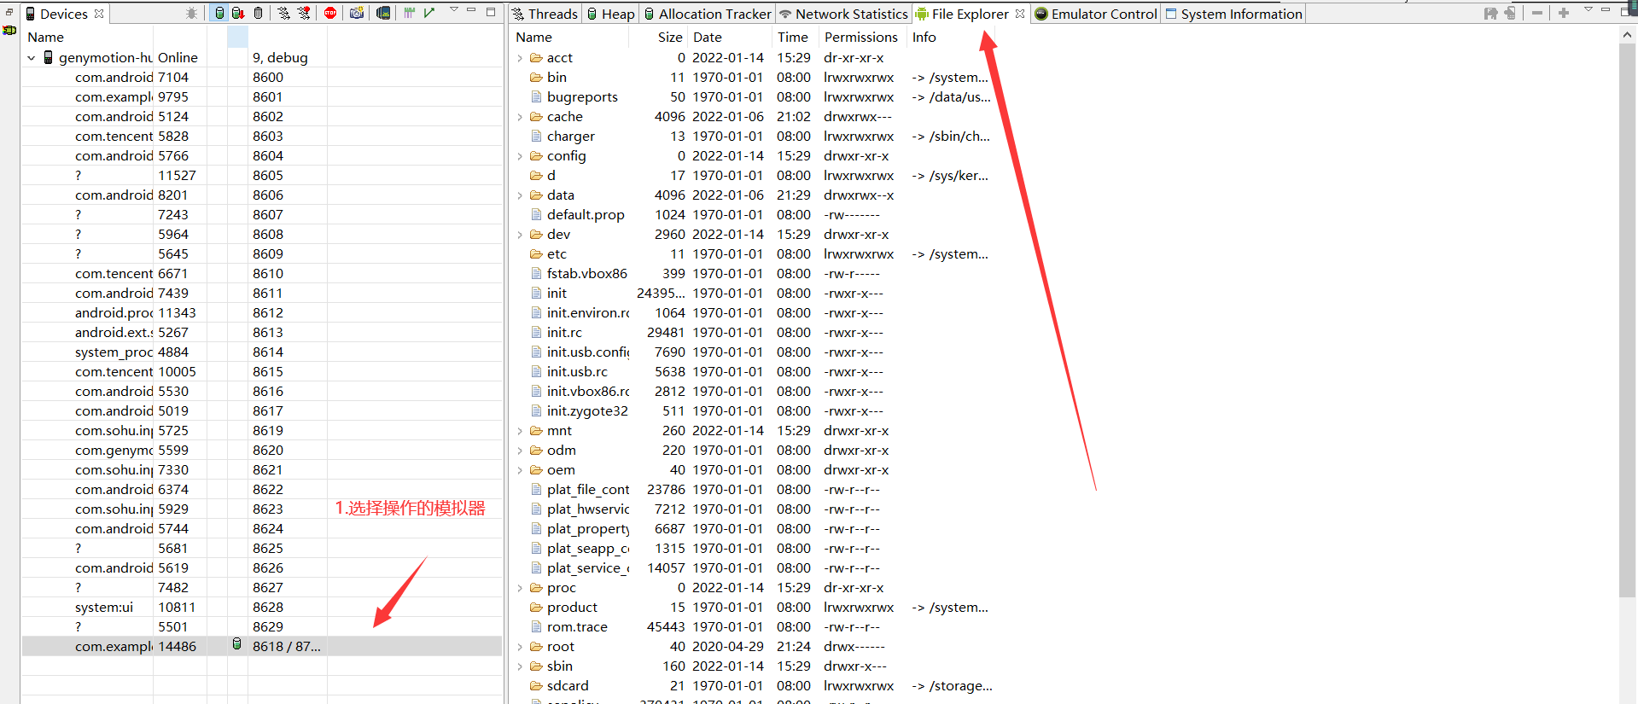Click the Size column header
Viewport: 1638px width, 704px height.
click(658, 37)
